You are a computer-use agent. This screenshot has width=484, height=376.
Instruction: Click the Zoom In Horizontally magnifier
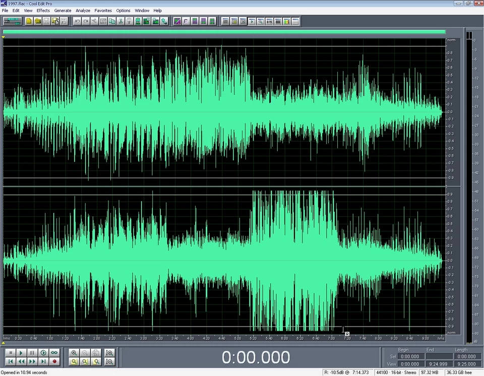pyautogui.click(x=74, y=353)
